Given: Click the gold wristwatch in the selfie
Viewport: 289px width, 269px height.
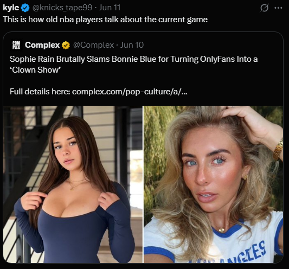Looking at the screenshot, I should pos(278,149).
